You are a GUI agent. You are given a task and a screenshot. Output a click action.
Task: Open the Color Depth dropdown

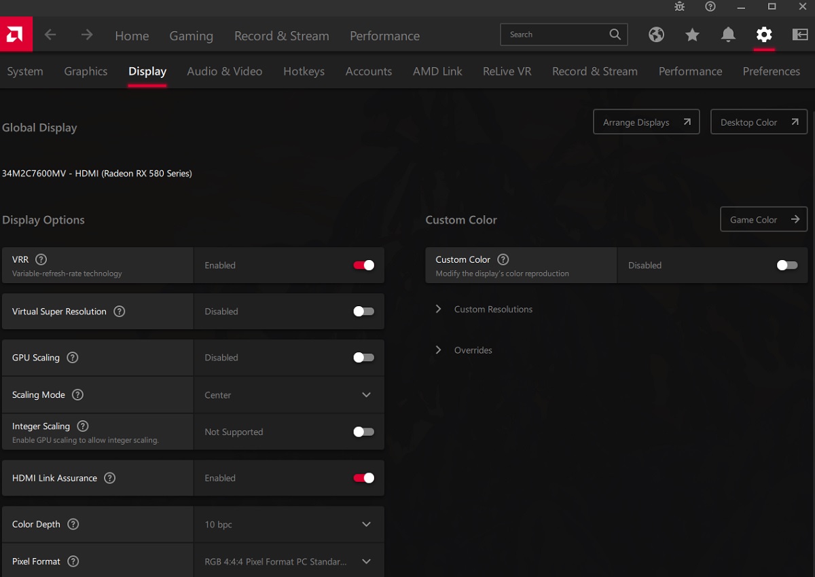289,524
